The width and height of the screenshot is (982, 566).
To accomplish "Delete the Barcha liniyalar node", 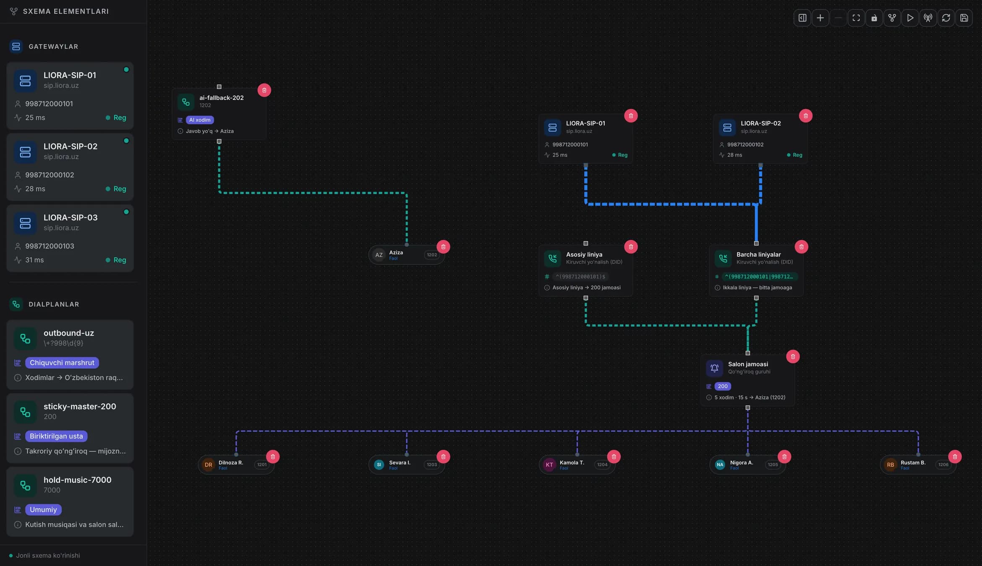I will 802,247.
